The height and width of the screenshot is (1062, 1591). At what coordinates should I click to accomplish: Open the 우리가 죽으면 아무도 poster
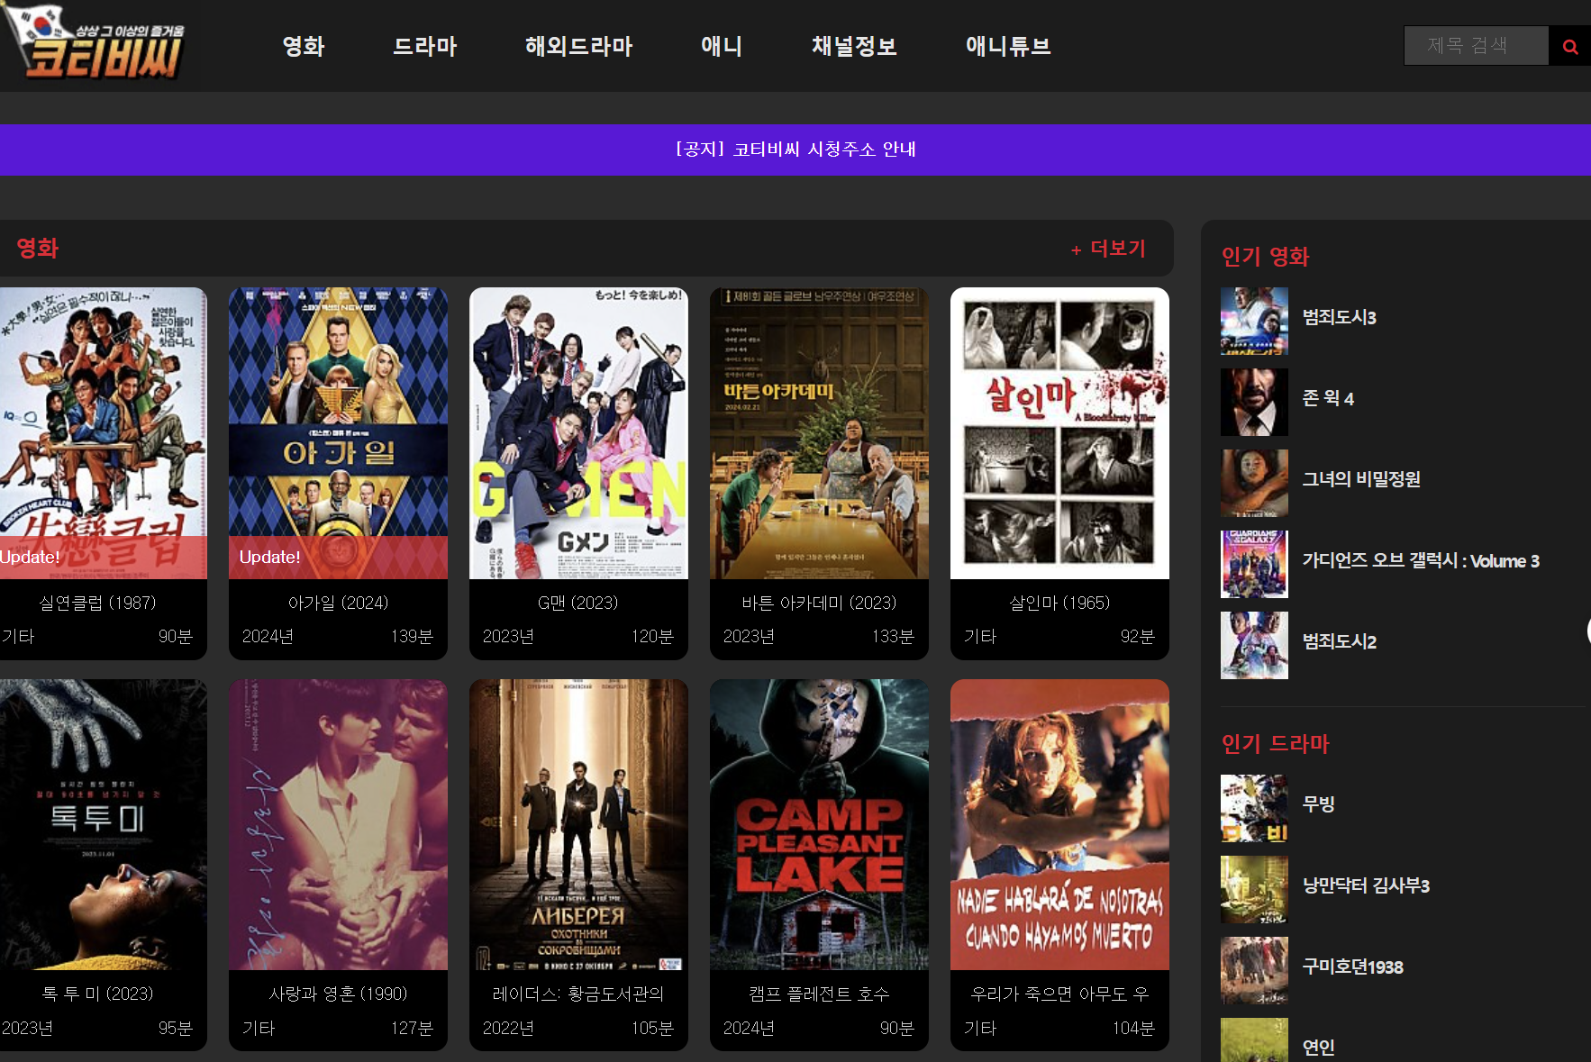[1059, 824]
